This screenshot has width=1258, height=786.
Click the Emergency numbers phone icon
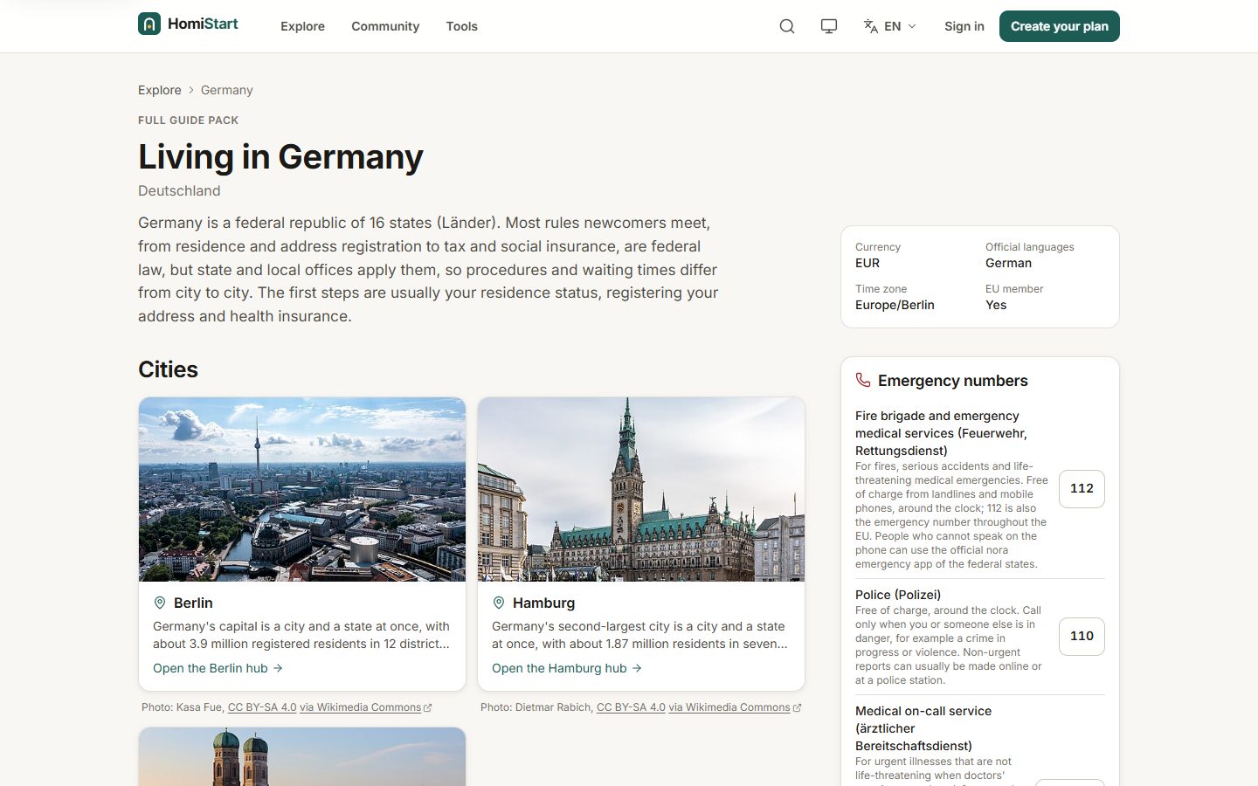pos(863,380)
